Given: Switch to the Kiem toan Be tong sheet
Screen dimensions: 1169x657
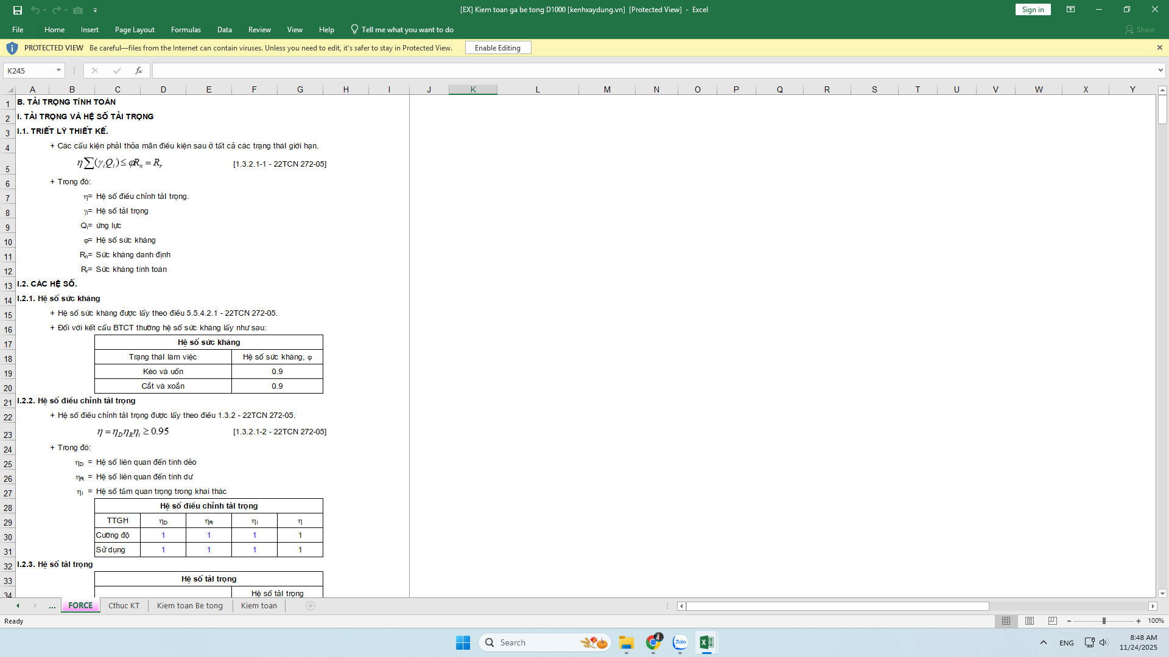Looking at the screenshot, I should click(189, 606).
